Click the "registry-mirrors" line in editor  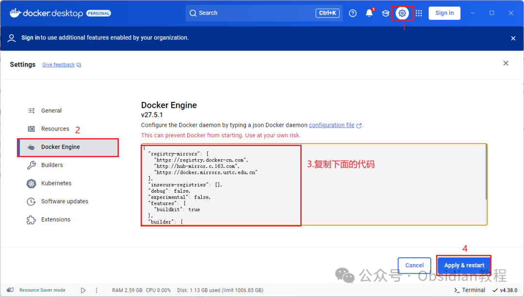pyautogui.click(x=179, y=154)
